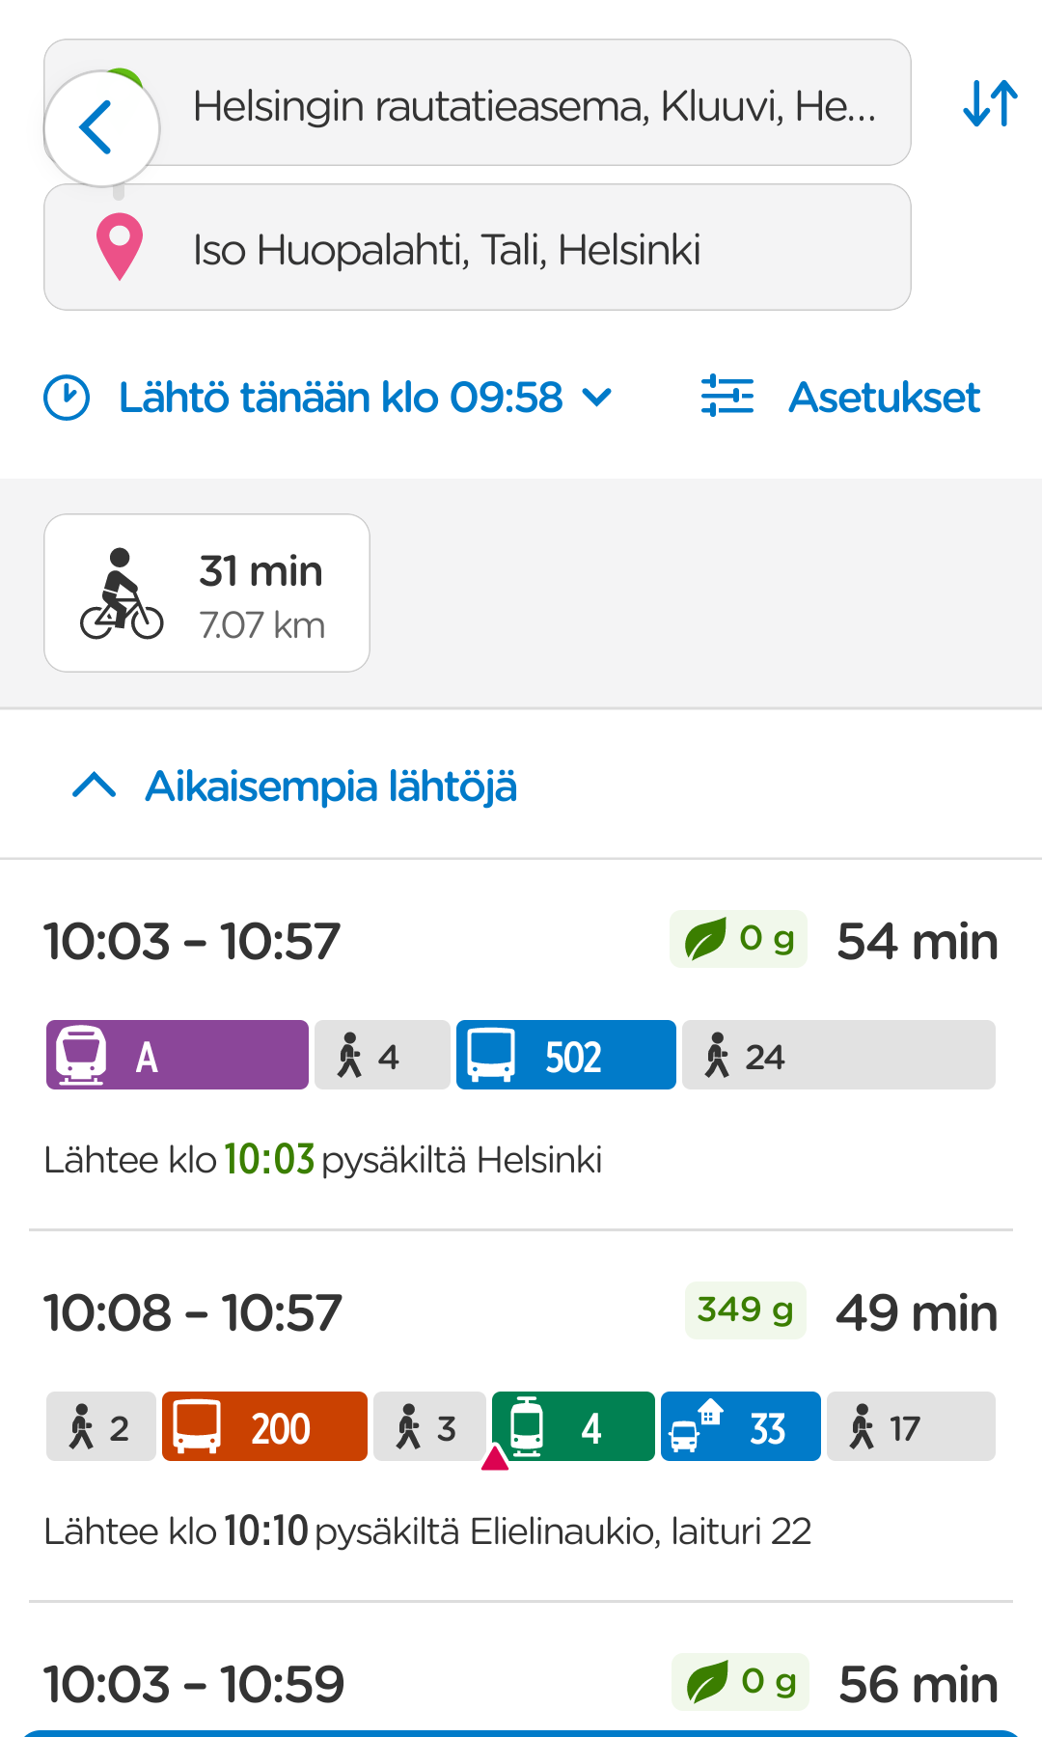
Task: Select the blue neighbourhood bus 33 leg
Action: (741, 1426)
